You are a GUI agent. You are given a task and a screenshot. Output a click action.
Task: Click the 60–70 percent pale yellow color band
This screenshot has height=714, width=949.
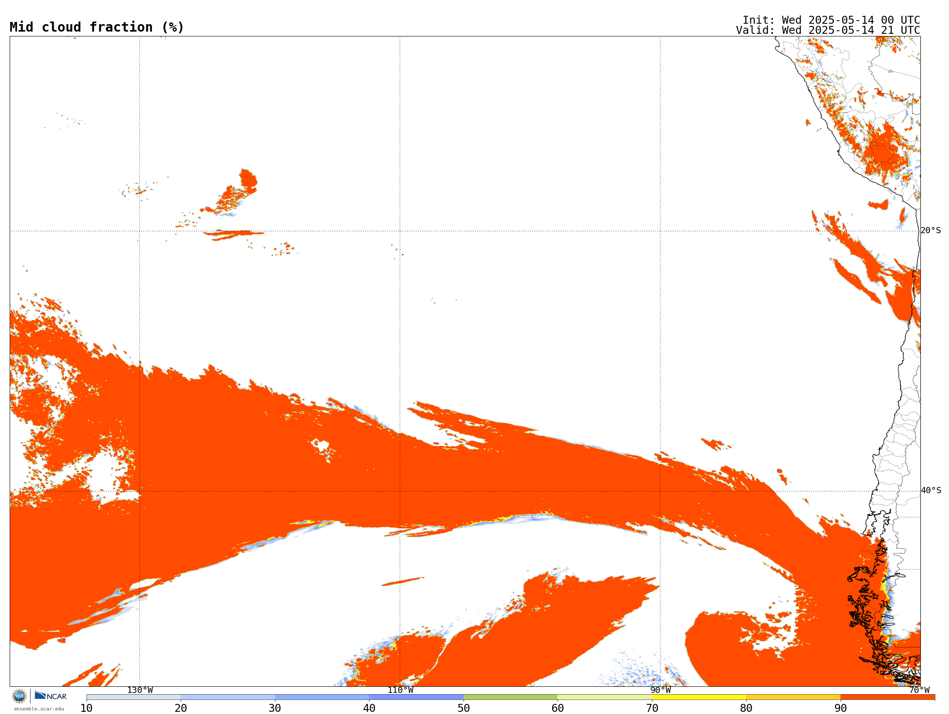pyautogui.click(x=605, y=697)
